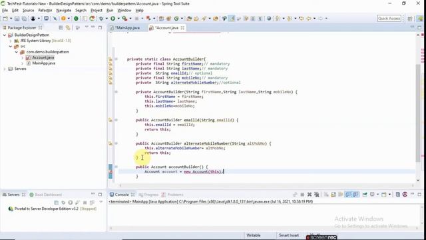Switch to the Problems tab
426x240 pixels.
(x=172, y=195)
